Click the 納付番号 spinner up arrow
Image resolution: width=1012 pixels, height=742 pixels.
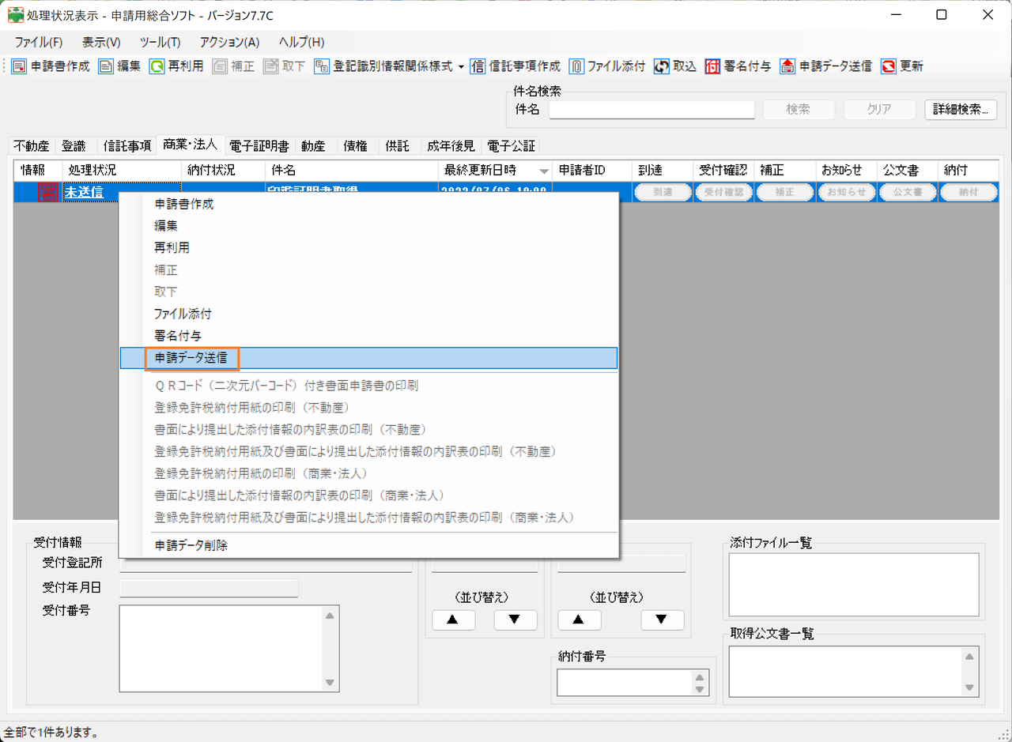point(698,677)
